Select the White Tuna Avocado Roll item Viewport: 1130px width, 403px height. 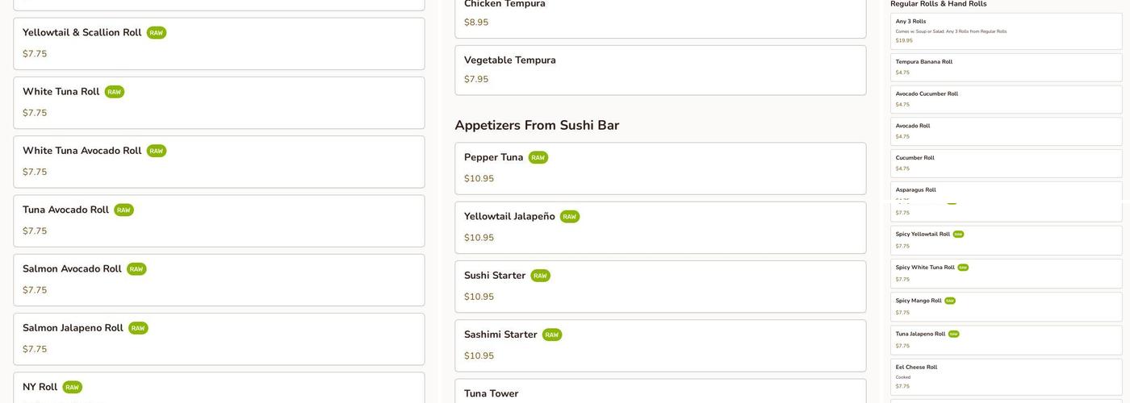[x=219, y=161]
